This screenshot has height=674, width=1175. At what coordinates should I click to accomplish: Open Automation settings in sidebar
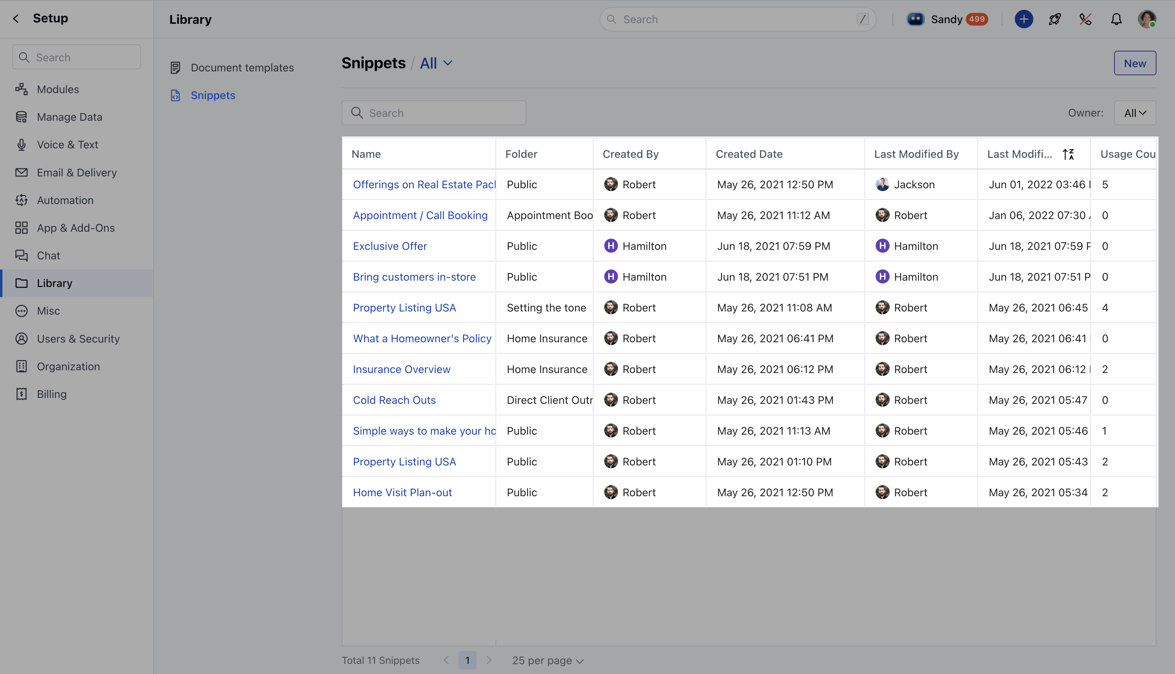tap(65, 200)
